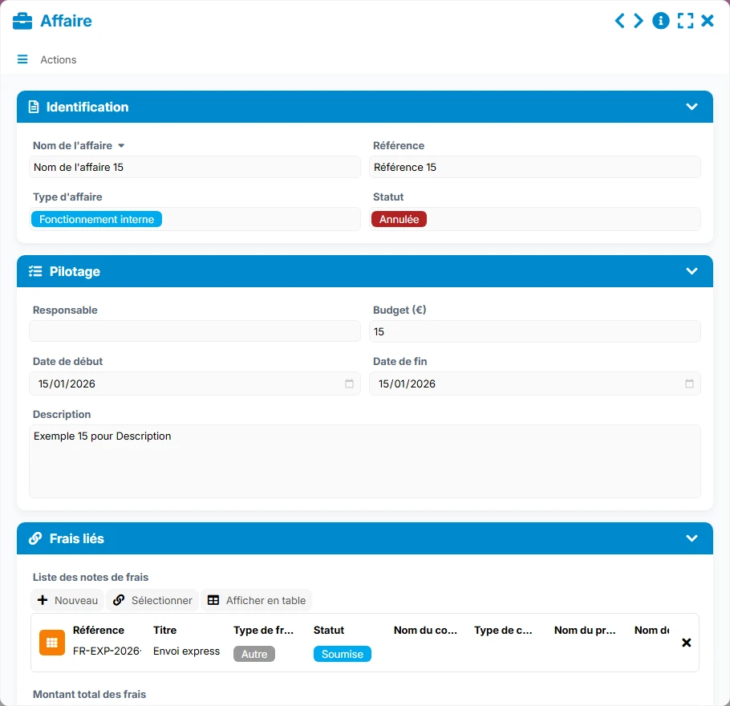Edit the Référence field
This screenshot has height=706, width=730.
(x=535, y=167)
